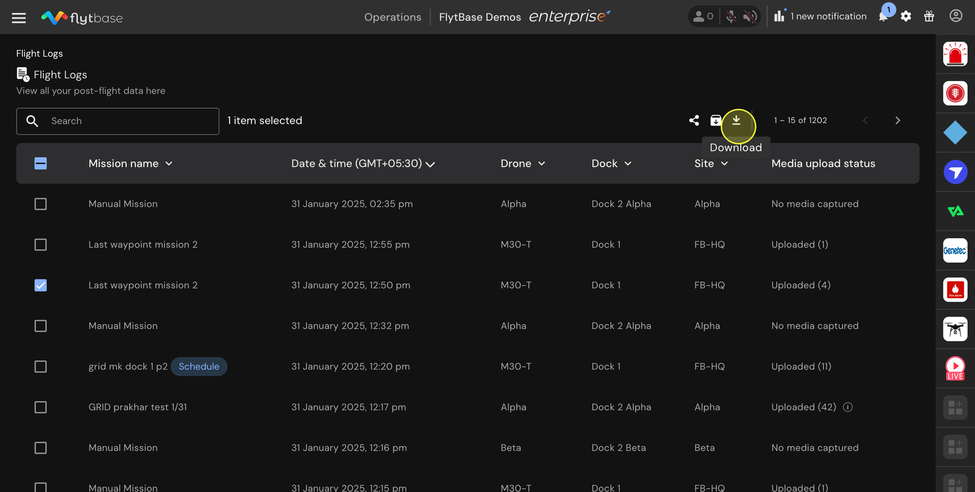Uncheck the Last waypoint mission 2 12:50 pm row

point(41,285)
